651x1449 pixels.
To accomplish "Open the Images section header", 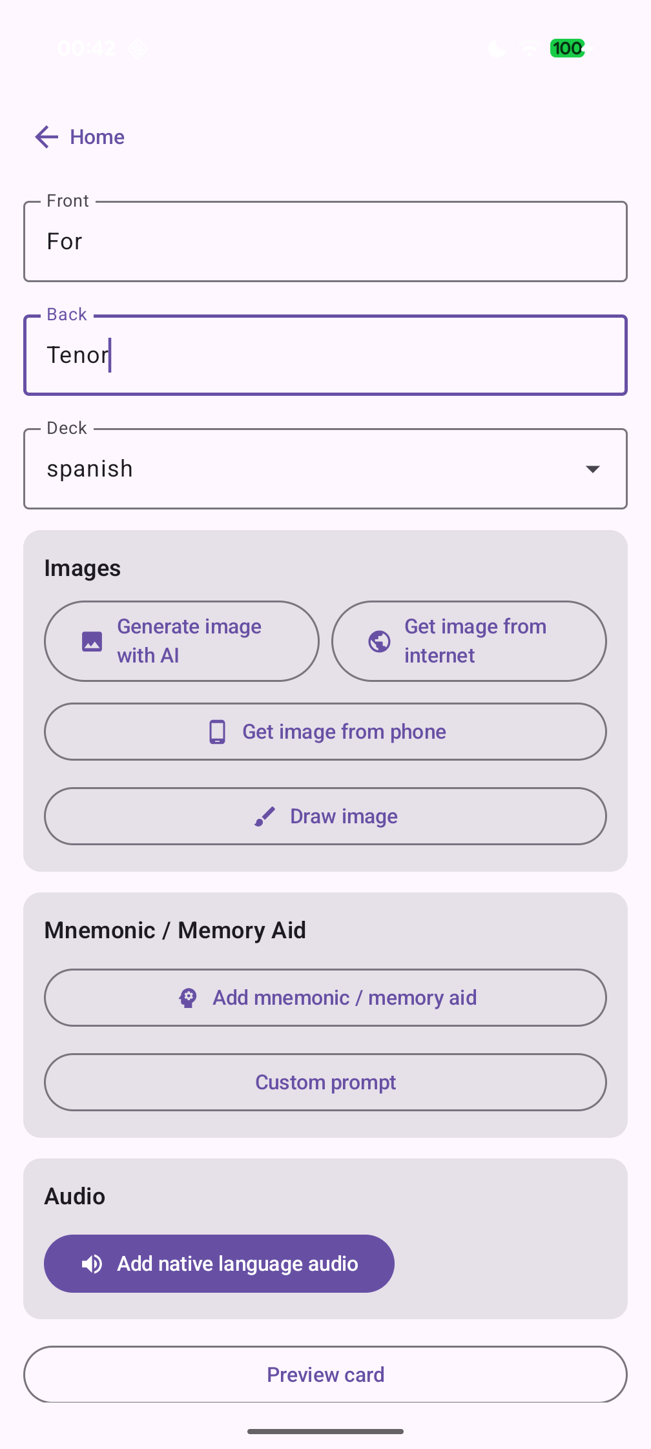I will point(83,567).
